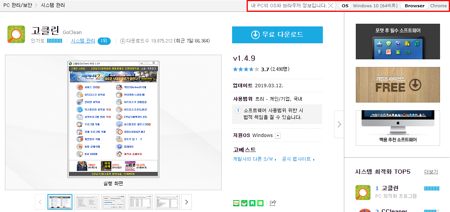This screenshot has width=450, height=212.
Task: Click the 시스템 관리 category link under title
Action: point(83,41)
